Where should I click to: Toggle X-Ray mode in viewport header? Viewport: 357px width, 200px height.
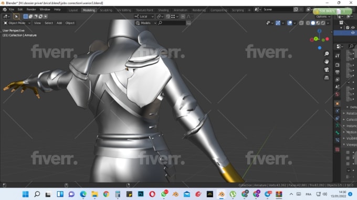(301, 23)
